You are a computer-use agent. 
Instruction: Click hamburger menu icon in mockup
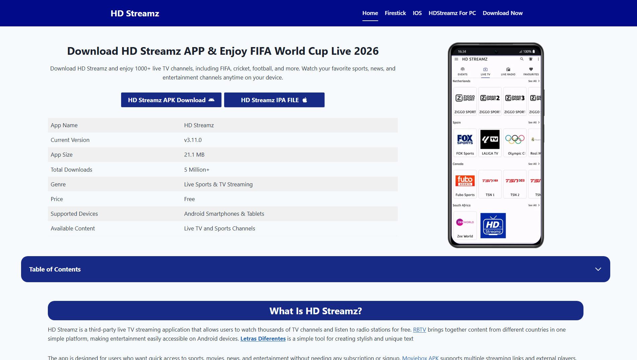456,59
